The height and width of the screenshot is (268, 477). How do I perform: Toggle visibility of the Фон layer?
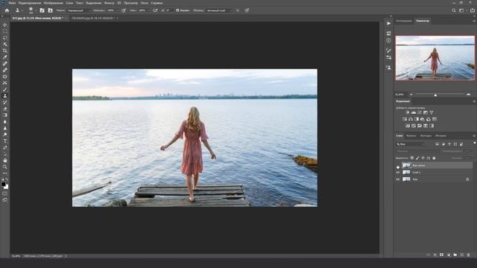click(397, 179)
